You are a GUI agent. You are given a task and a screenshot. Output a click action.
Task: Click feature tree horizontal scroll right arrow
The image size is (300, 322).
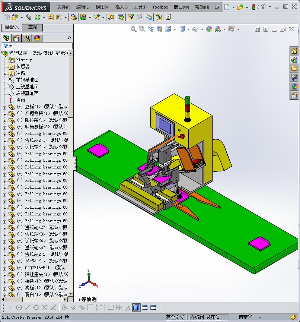point(65,299)
